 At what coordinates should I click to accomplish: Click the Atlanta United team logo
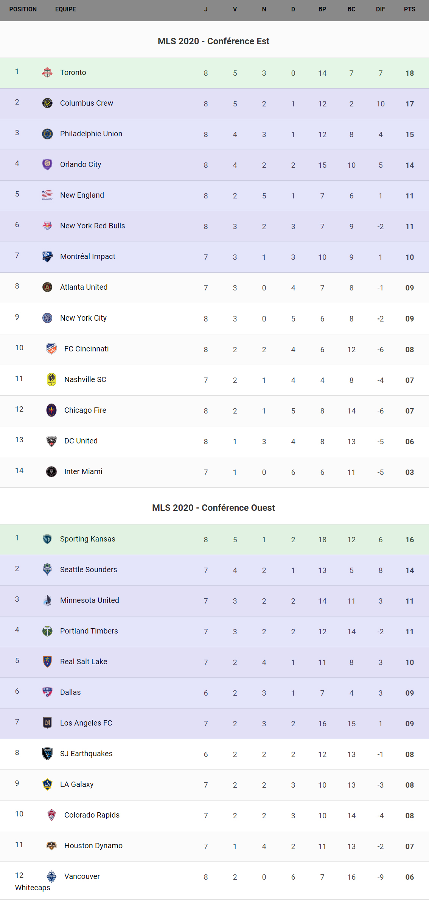coord(47,287)
